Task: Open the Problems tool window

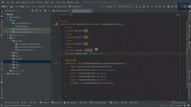Action: (x=44, y=103)
